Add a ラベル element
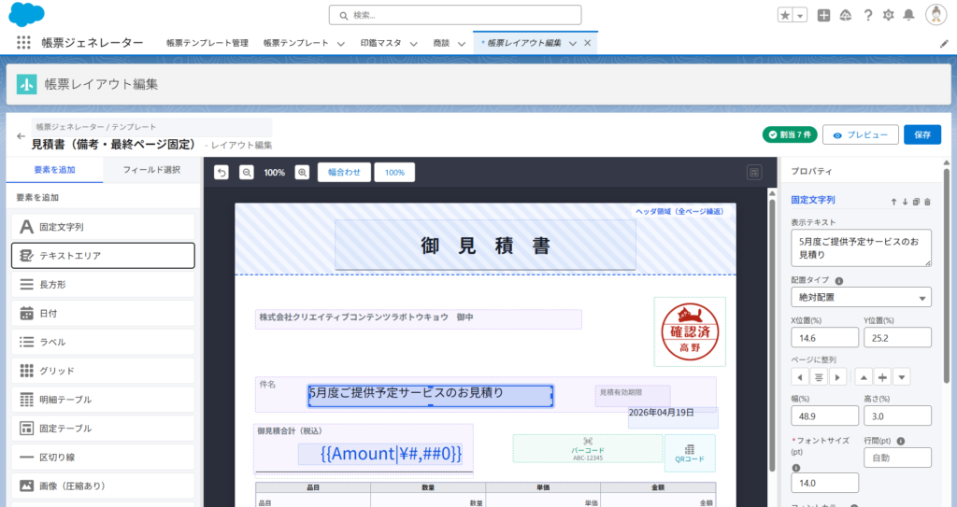This screenshot has width=957, height=507. coord(103,342)
